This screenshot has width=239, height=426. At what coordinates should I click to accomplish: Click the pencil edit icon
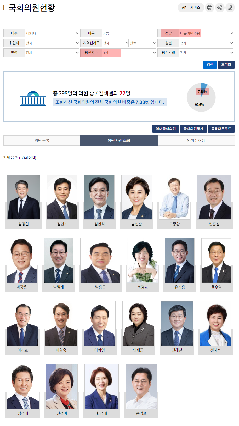(x=230, y=8)
